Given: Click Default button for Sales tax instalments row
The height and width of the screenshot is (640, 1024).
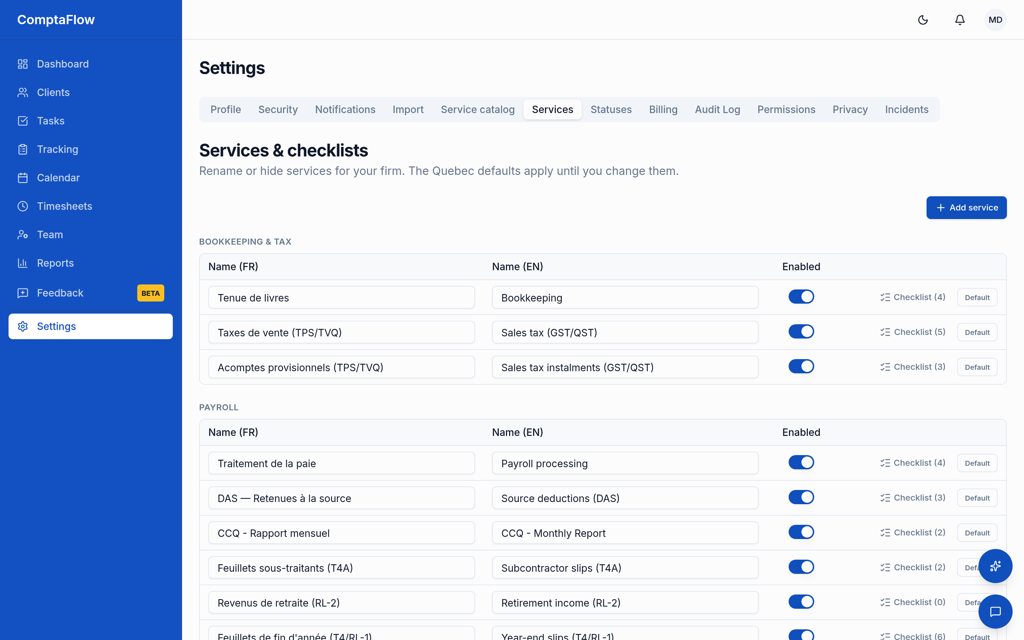Looking at the screenshot, I should point(977,367).
